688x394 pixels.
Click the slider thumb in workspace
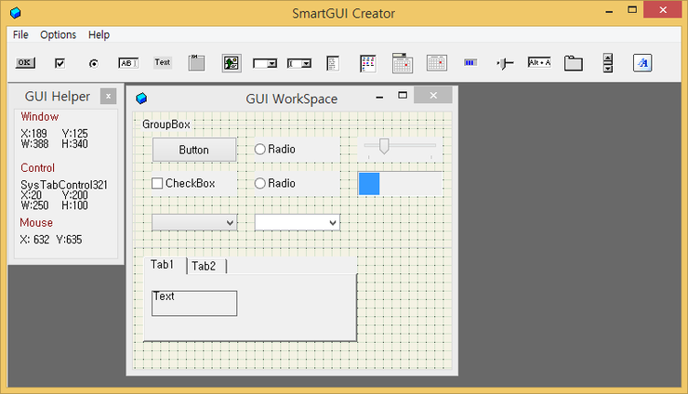coord(384,147)
